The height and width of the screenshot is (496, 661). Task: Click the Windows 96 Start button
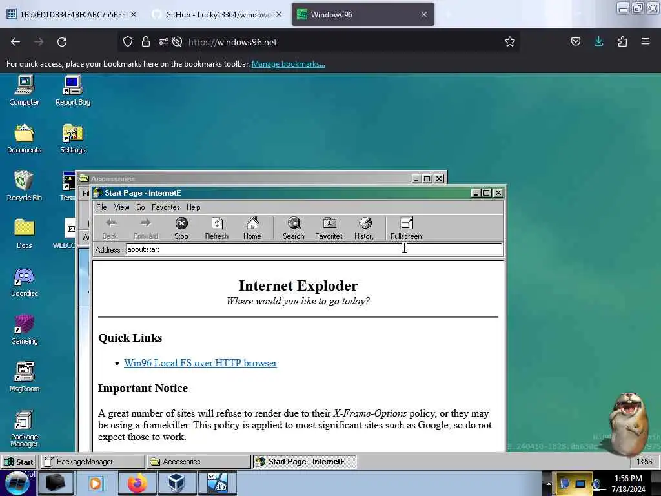19,462
